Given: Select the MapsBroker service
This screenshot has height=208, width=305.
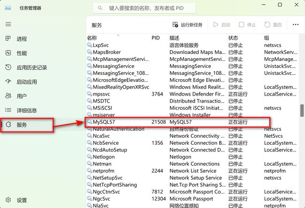Looking at the screenshot, I should 192,52.
